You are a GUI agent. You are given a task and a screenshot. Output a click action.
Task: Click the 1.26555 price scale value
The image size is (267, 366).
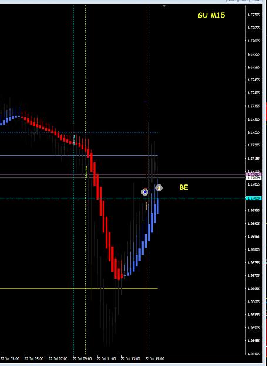tap(254, 314)
